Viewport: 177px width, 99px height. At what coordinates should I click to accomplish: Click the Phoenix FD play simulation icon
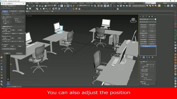(x=175, y=42)
